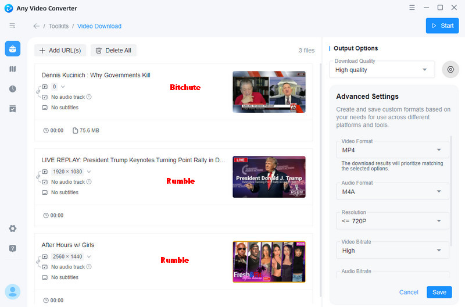Collapse the sidebar navigation list icon
Image resolution: width=465 pixels, height=307 pixels.
point(12,26)
